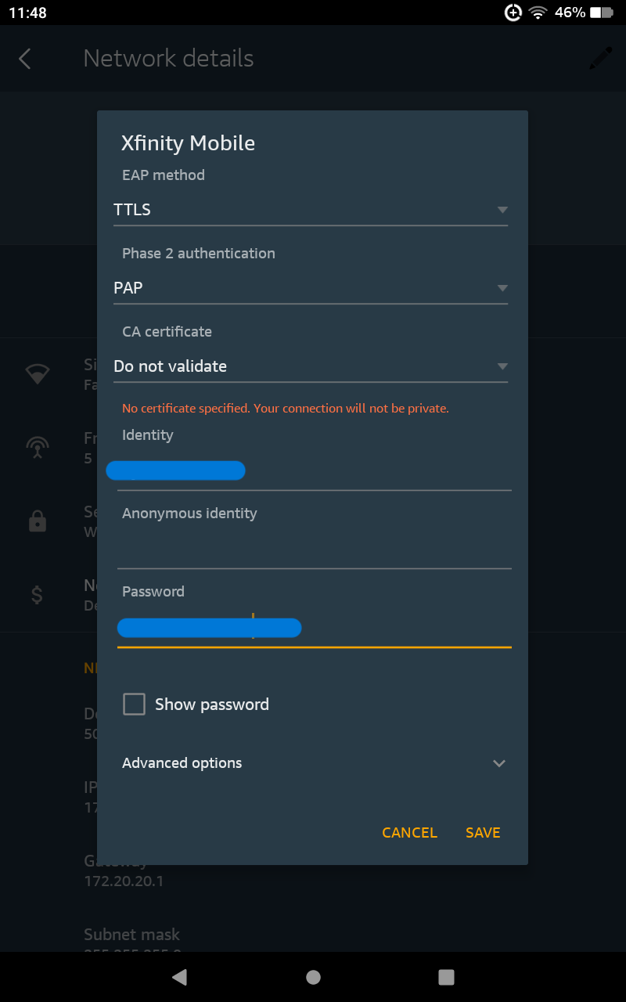Tap the Wi-Fi signal strength icon in sidebar
The height and width of the screenshot is (1002, 626).
pos(37,374)
